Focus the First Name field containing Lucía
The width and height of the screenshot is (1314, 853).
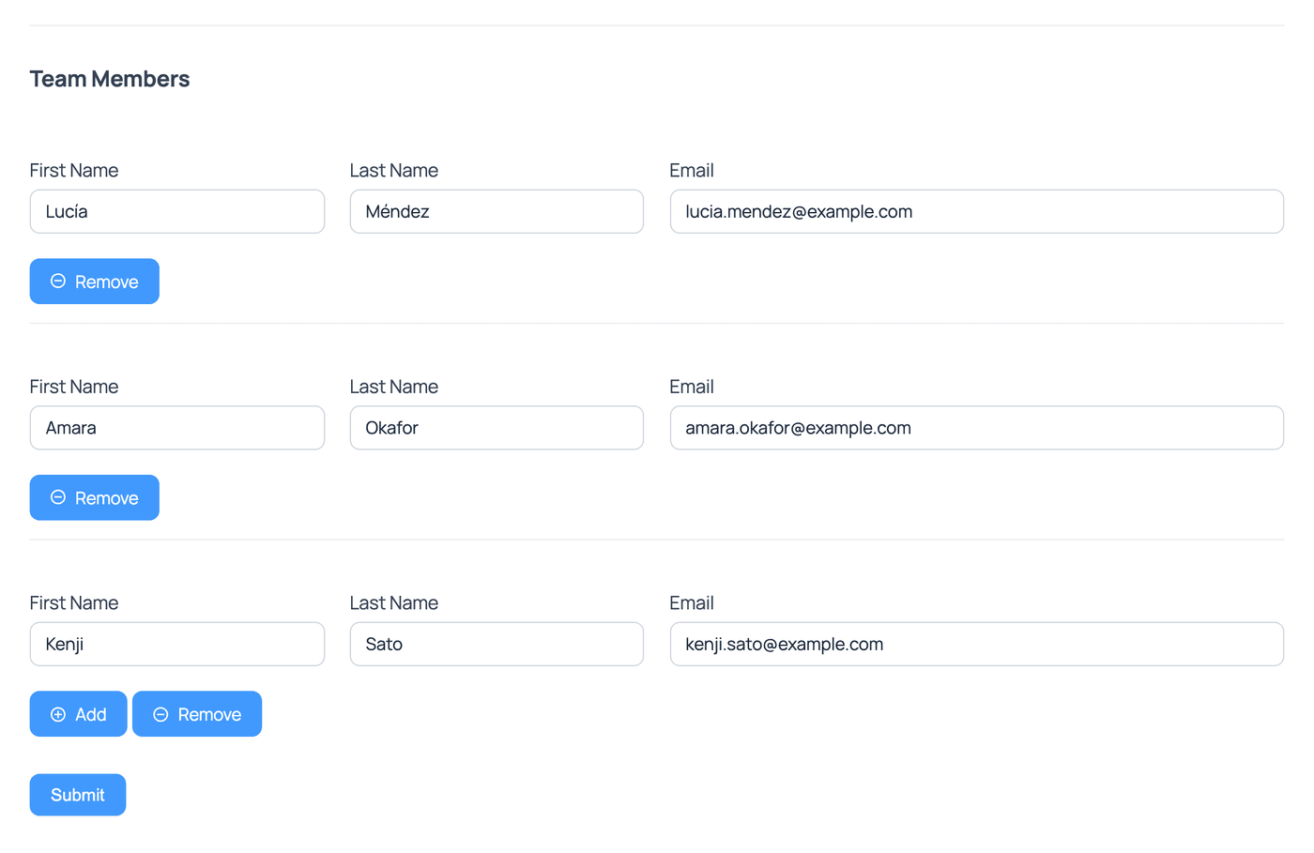click(177, 211)
